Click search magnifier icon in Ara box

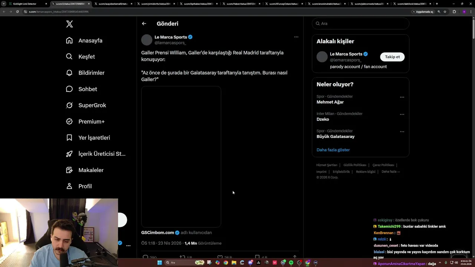click(x=318, y=23)
